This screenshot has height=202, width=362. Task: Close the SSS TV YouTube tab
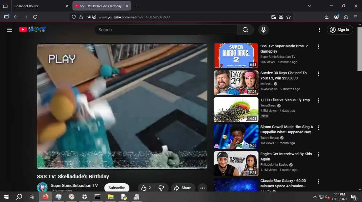coord(127,6)
